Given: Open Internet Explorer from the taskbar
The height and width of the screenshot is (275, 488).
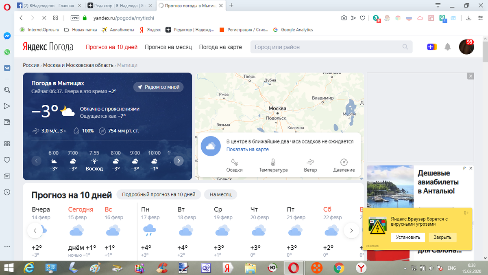Looking at the screenshot, I should coord(29,268).
